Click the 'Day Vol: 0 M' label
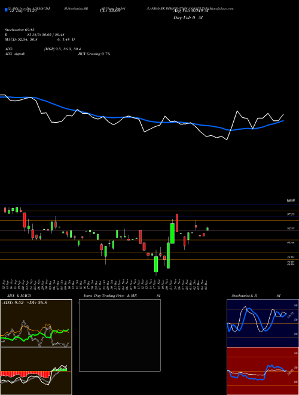The image size is (299, 395). tap(188, 17)
